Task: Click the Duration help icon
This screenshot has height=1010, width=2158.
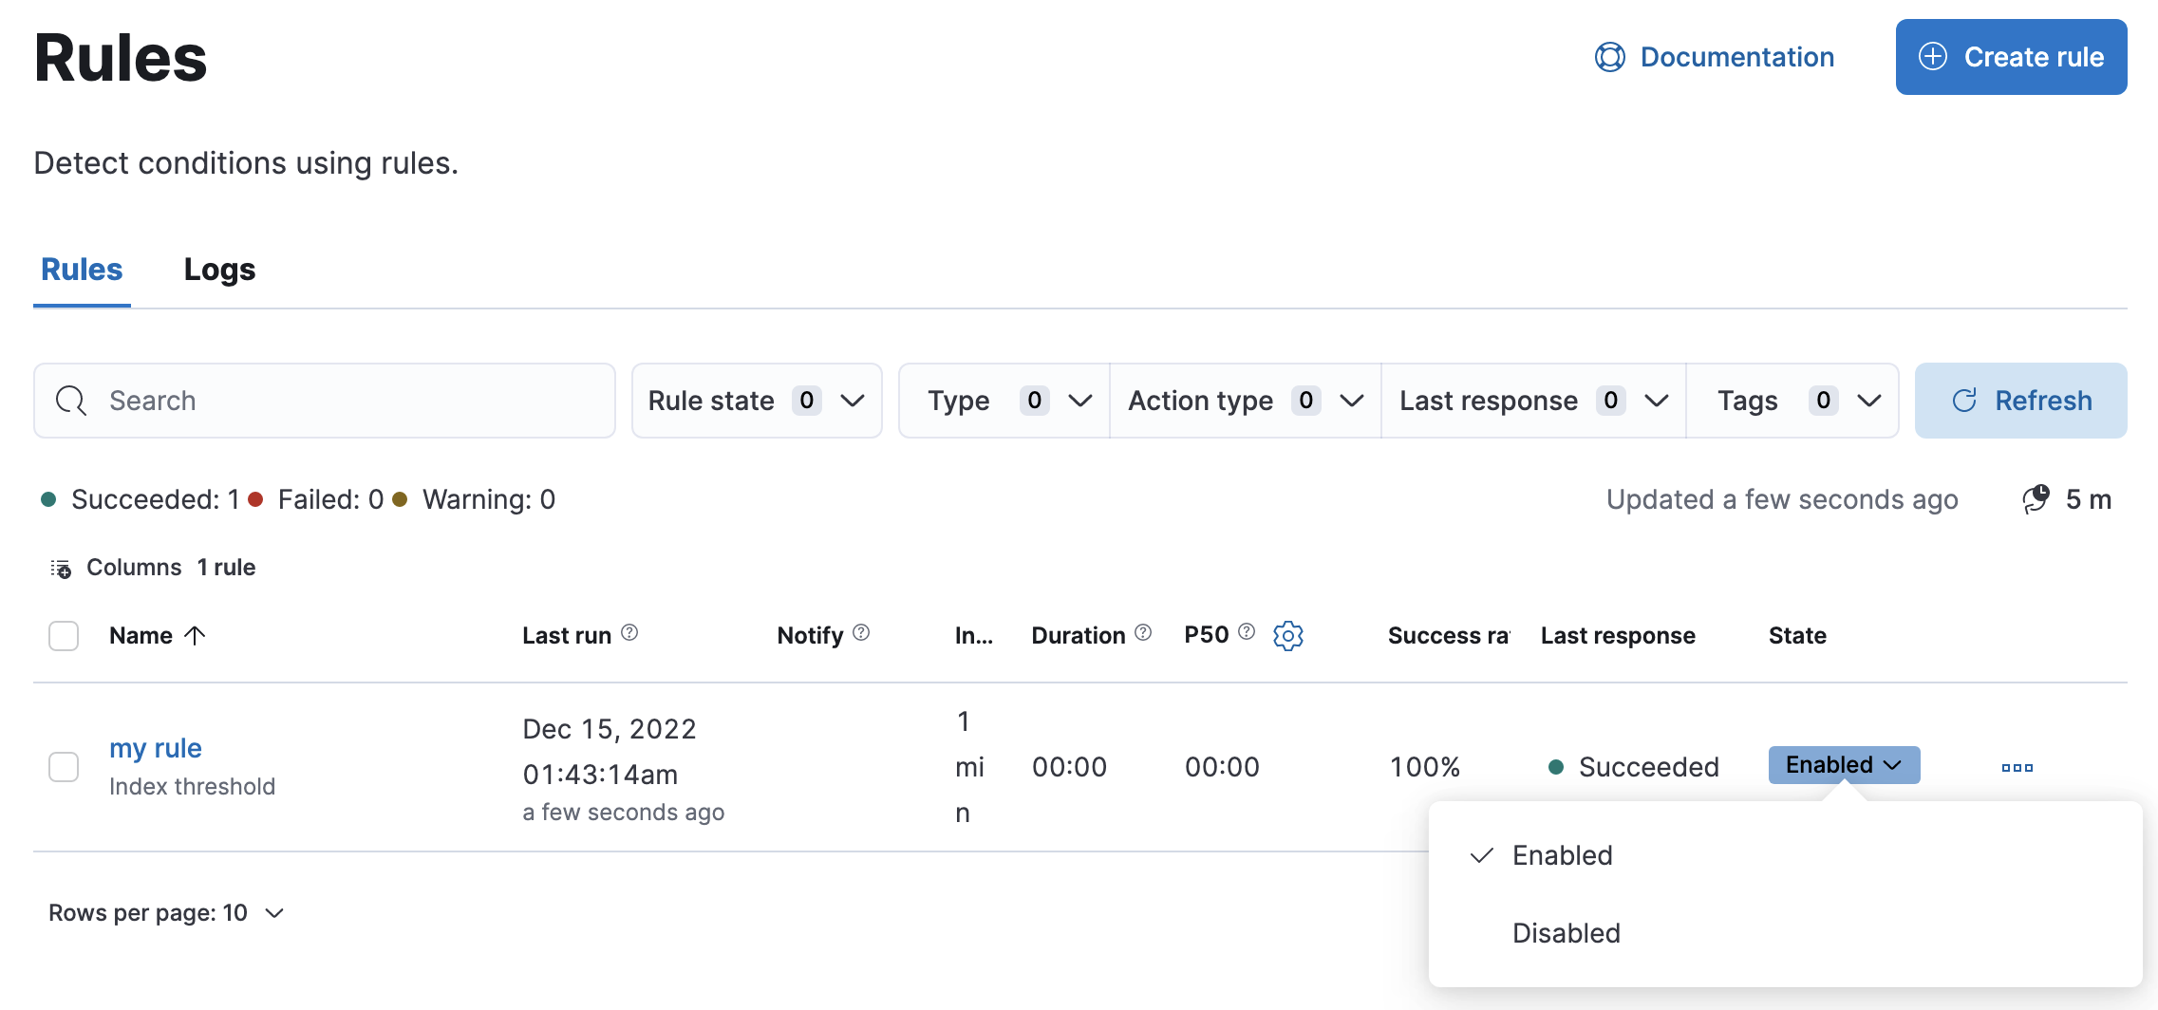Action: coord(1143,632)
